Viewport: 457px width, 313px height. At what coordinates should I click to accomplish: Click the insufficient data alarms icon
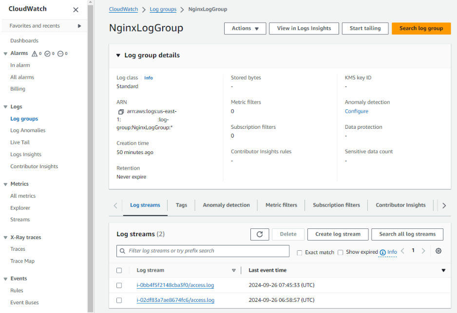coord(60,53)
